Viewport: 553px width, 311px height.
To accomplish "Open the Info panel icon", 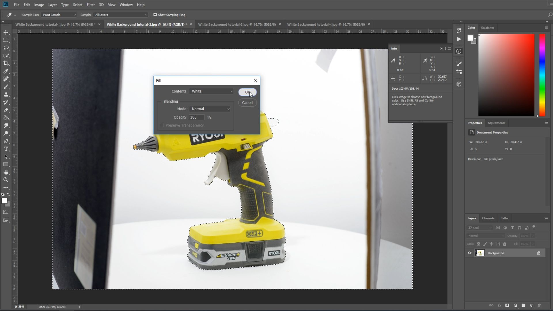I will pos(459,51).
